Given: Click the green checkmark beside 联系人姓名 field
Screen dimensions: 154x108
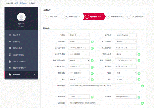Looking at the screenshot, I should click(x=139, y=54).
